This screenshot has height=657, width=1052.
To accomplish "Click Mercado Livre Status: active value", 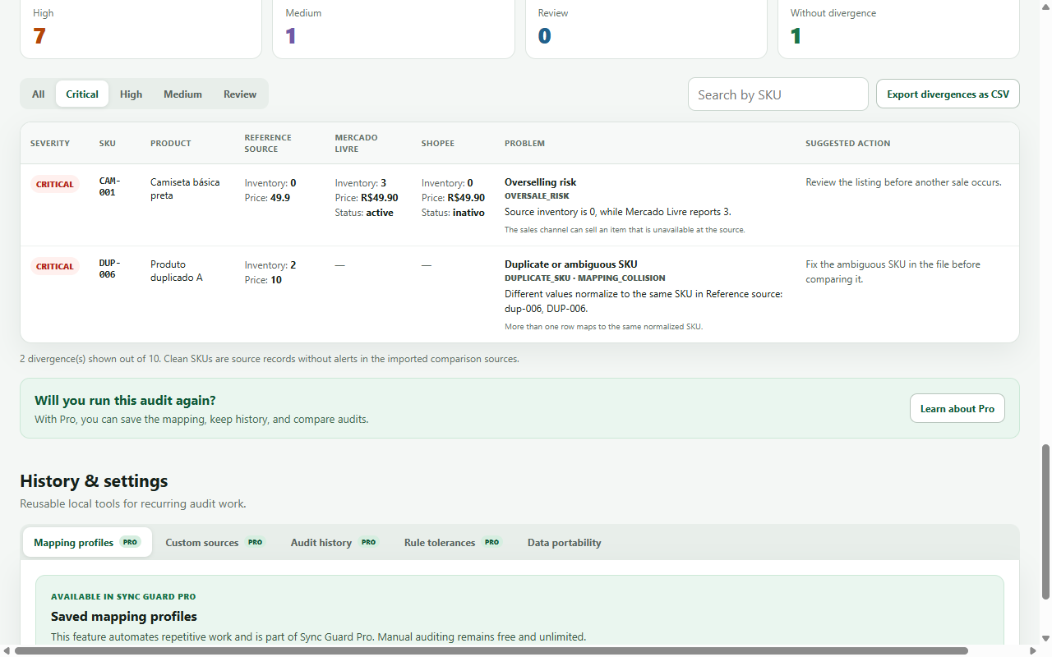I will pos(364,213).
